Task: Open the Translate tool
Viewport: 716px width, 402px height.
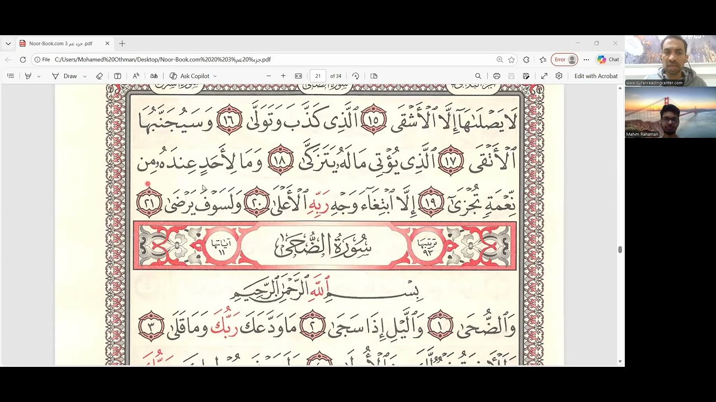Action: click(x=154, y=76)
